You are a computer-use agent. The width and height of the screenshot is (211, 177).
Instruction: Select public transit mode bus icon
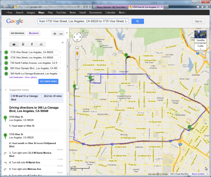tap(23, 44)
